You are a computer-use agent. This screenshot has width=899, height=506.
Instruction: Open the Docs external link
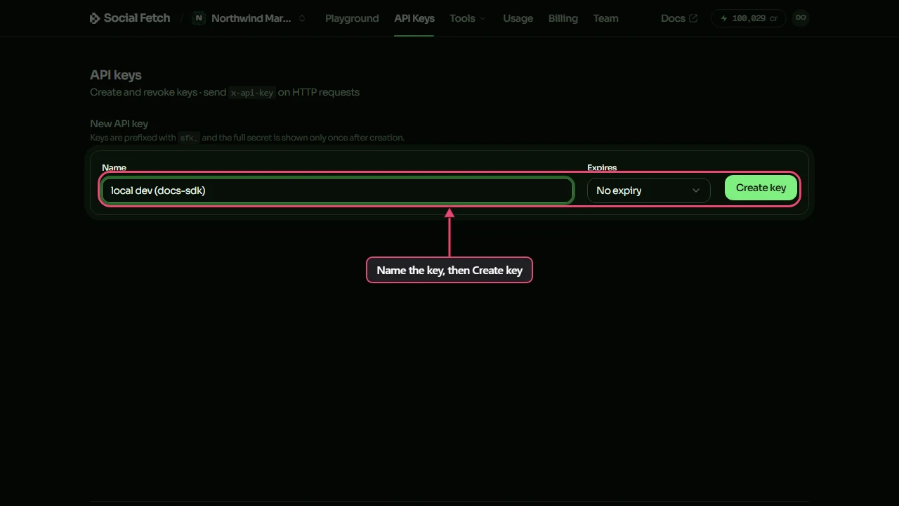[679, 18]
